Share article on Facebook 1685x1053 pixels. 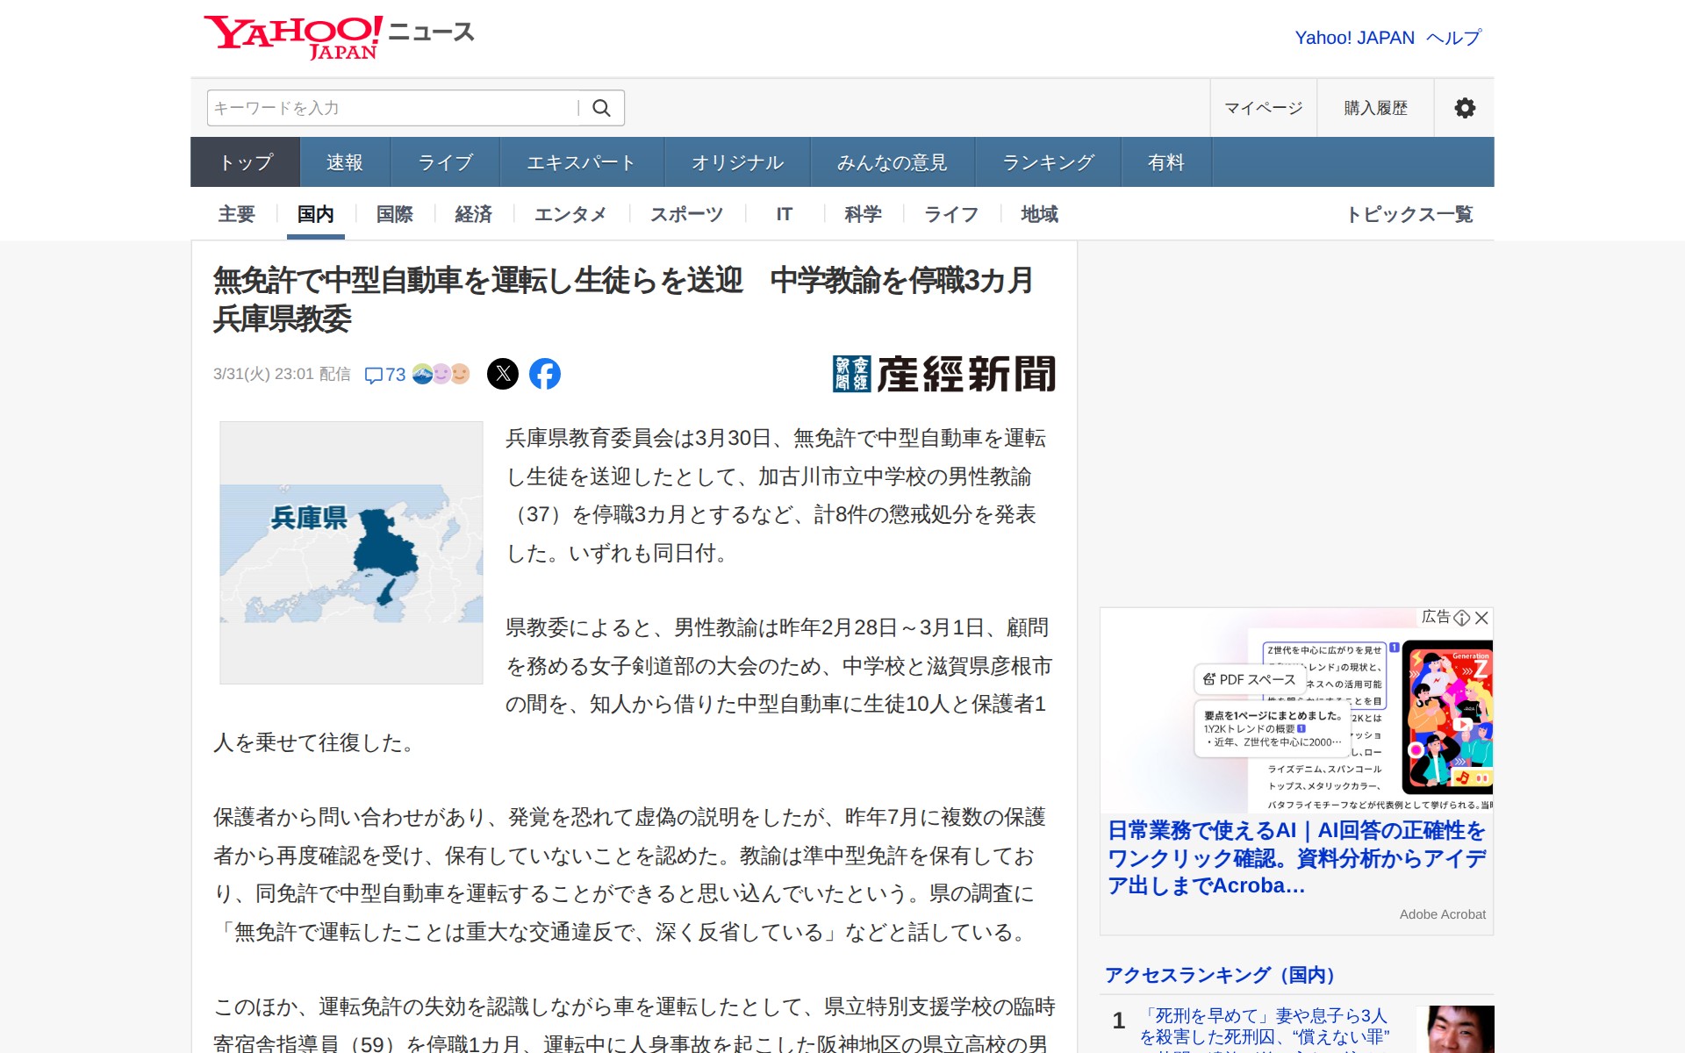(x=545, y=374)
